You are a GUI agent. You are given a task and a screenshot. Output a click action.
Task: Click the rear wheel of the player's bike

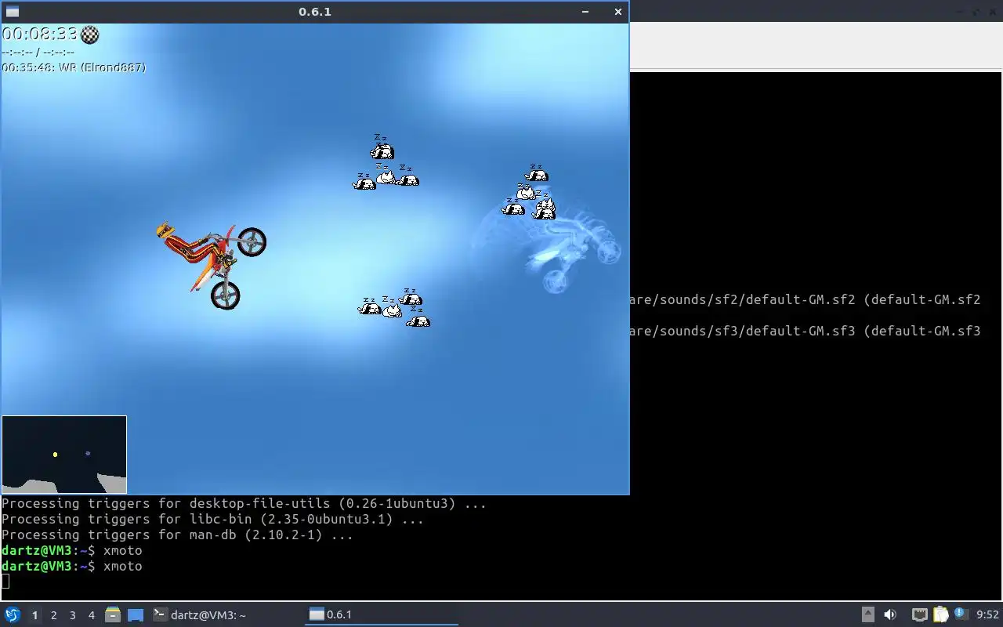tap(225, 294)
